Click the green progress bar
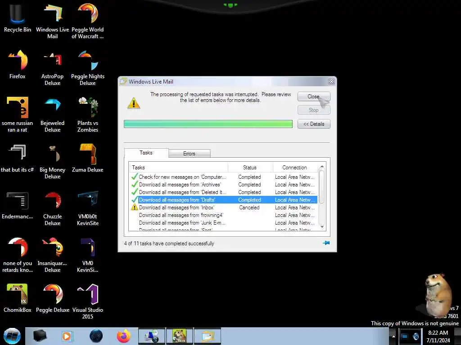 click(x=208, y=124)
